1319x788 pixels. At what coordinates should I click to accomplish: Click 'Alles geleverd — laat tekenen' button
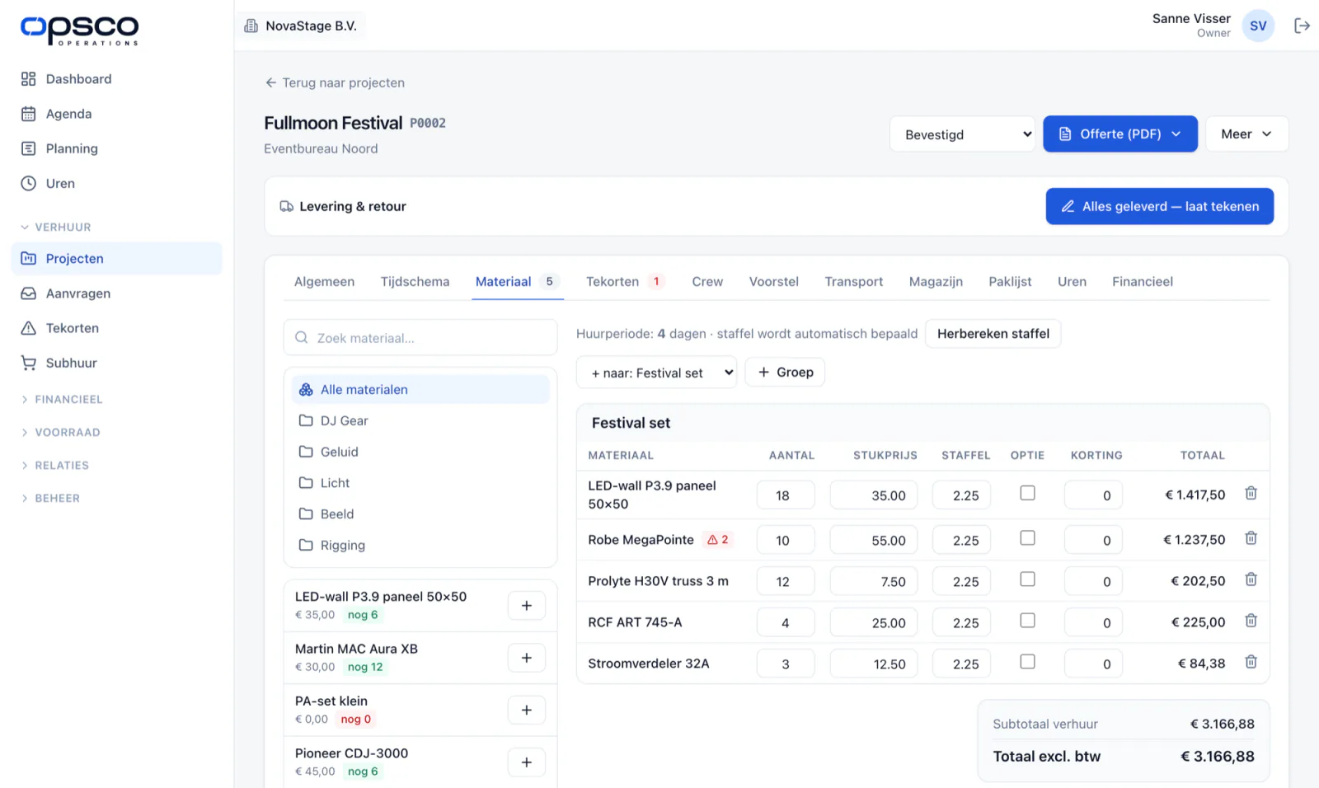point(1160,207)
